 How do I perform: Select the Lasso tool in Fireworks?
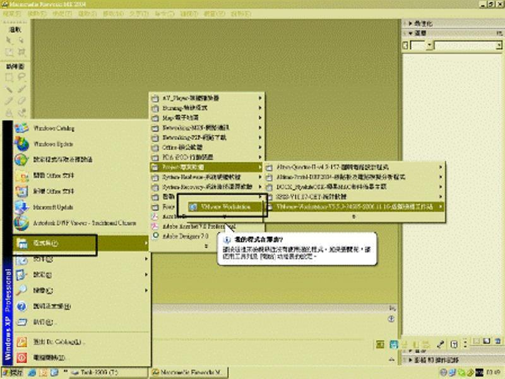coord(21,77)
